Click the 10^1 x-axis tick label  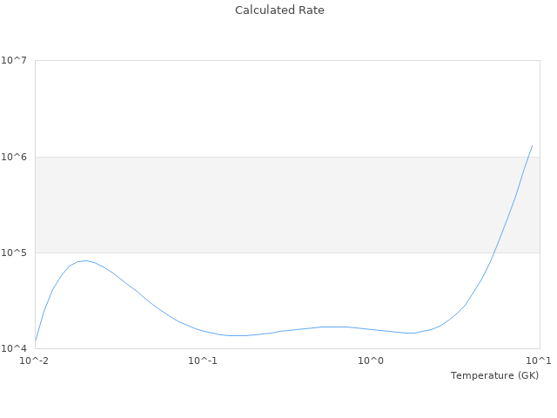[x=539, y=361]
